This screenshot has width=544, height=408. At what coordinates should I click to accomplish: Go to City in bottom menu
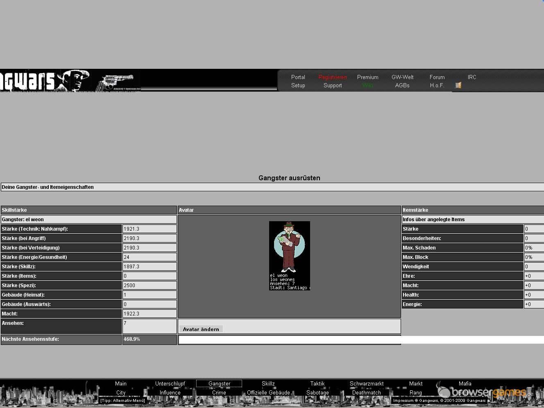point(121,392)
